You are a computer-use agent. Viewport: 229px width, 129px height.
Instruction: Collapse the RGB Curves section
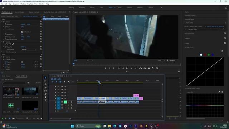point(185,48)
